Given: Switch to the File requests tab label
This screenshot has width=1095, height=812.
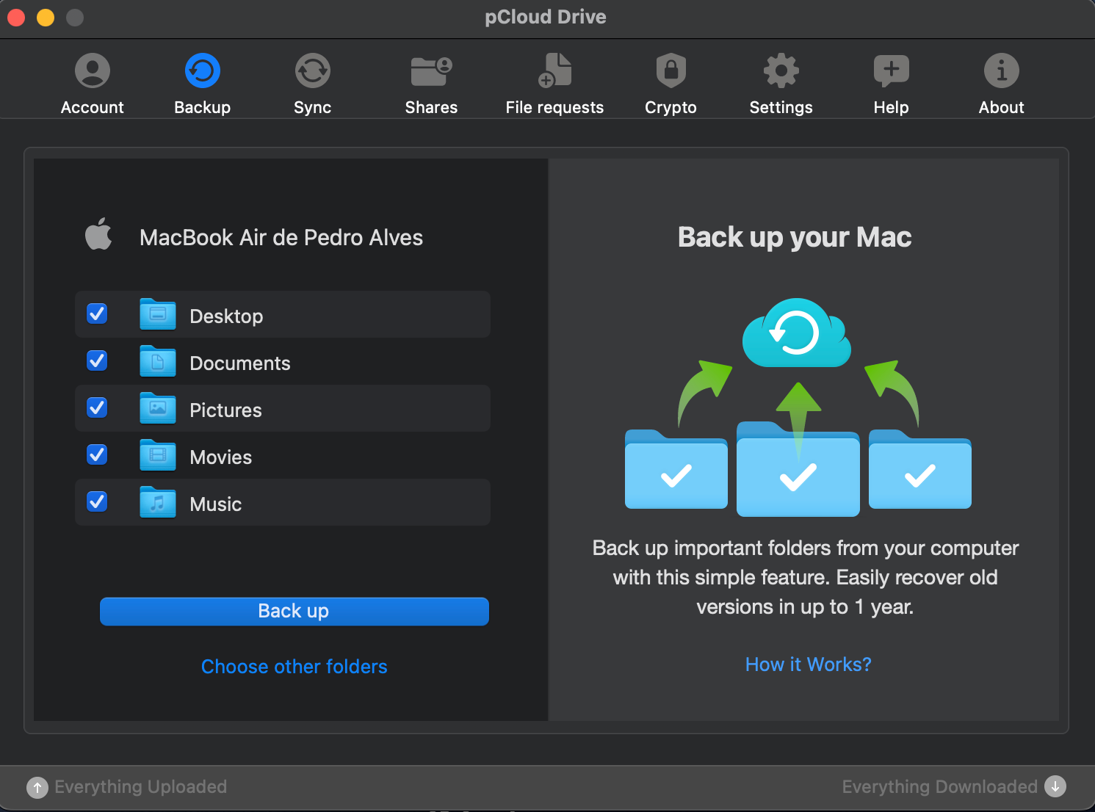Looking at the screenshot, I should click(x=554, y=107).
